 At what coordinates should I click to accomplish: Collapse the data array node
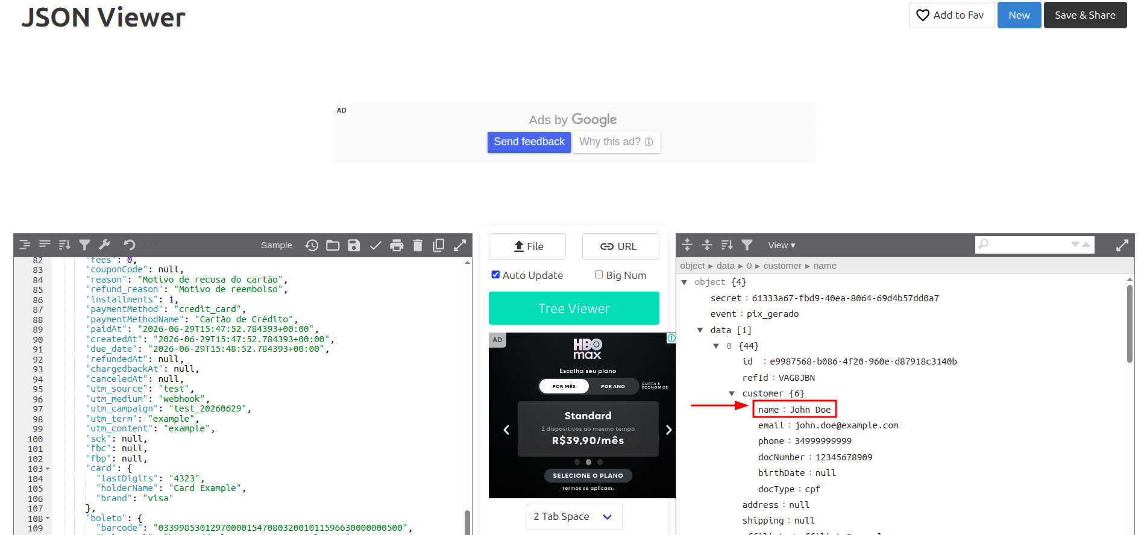tap(700, 330)
